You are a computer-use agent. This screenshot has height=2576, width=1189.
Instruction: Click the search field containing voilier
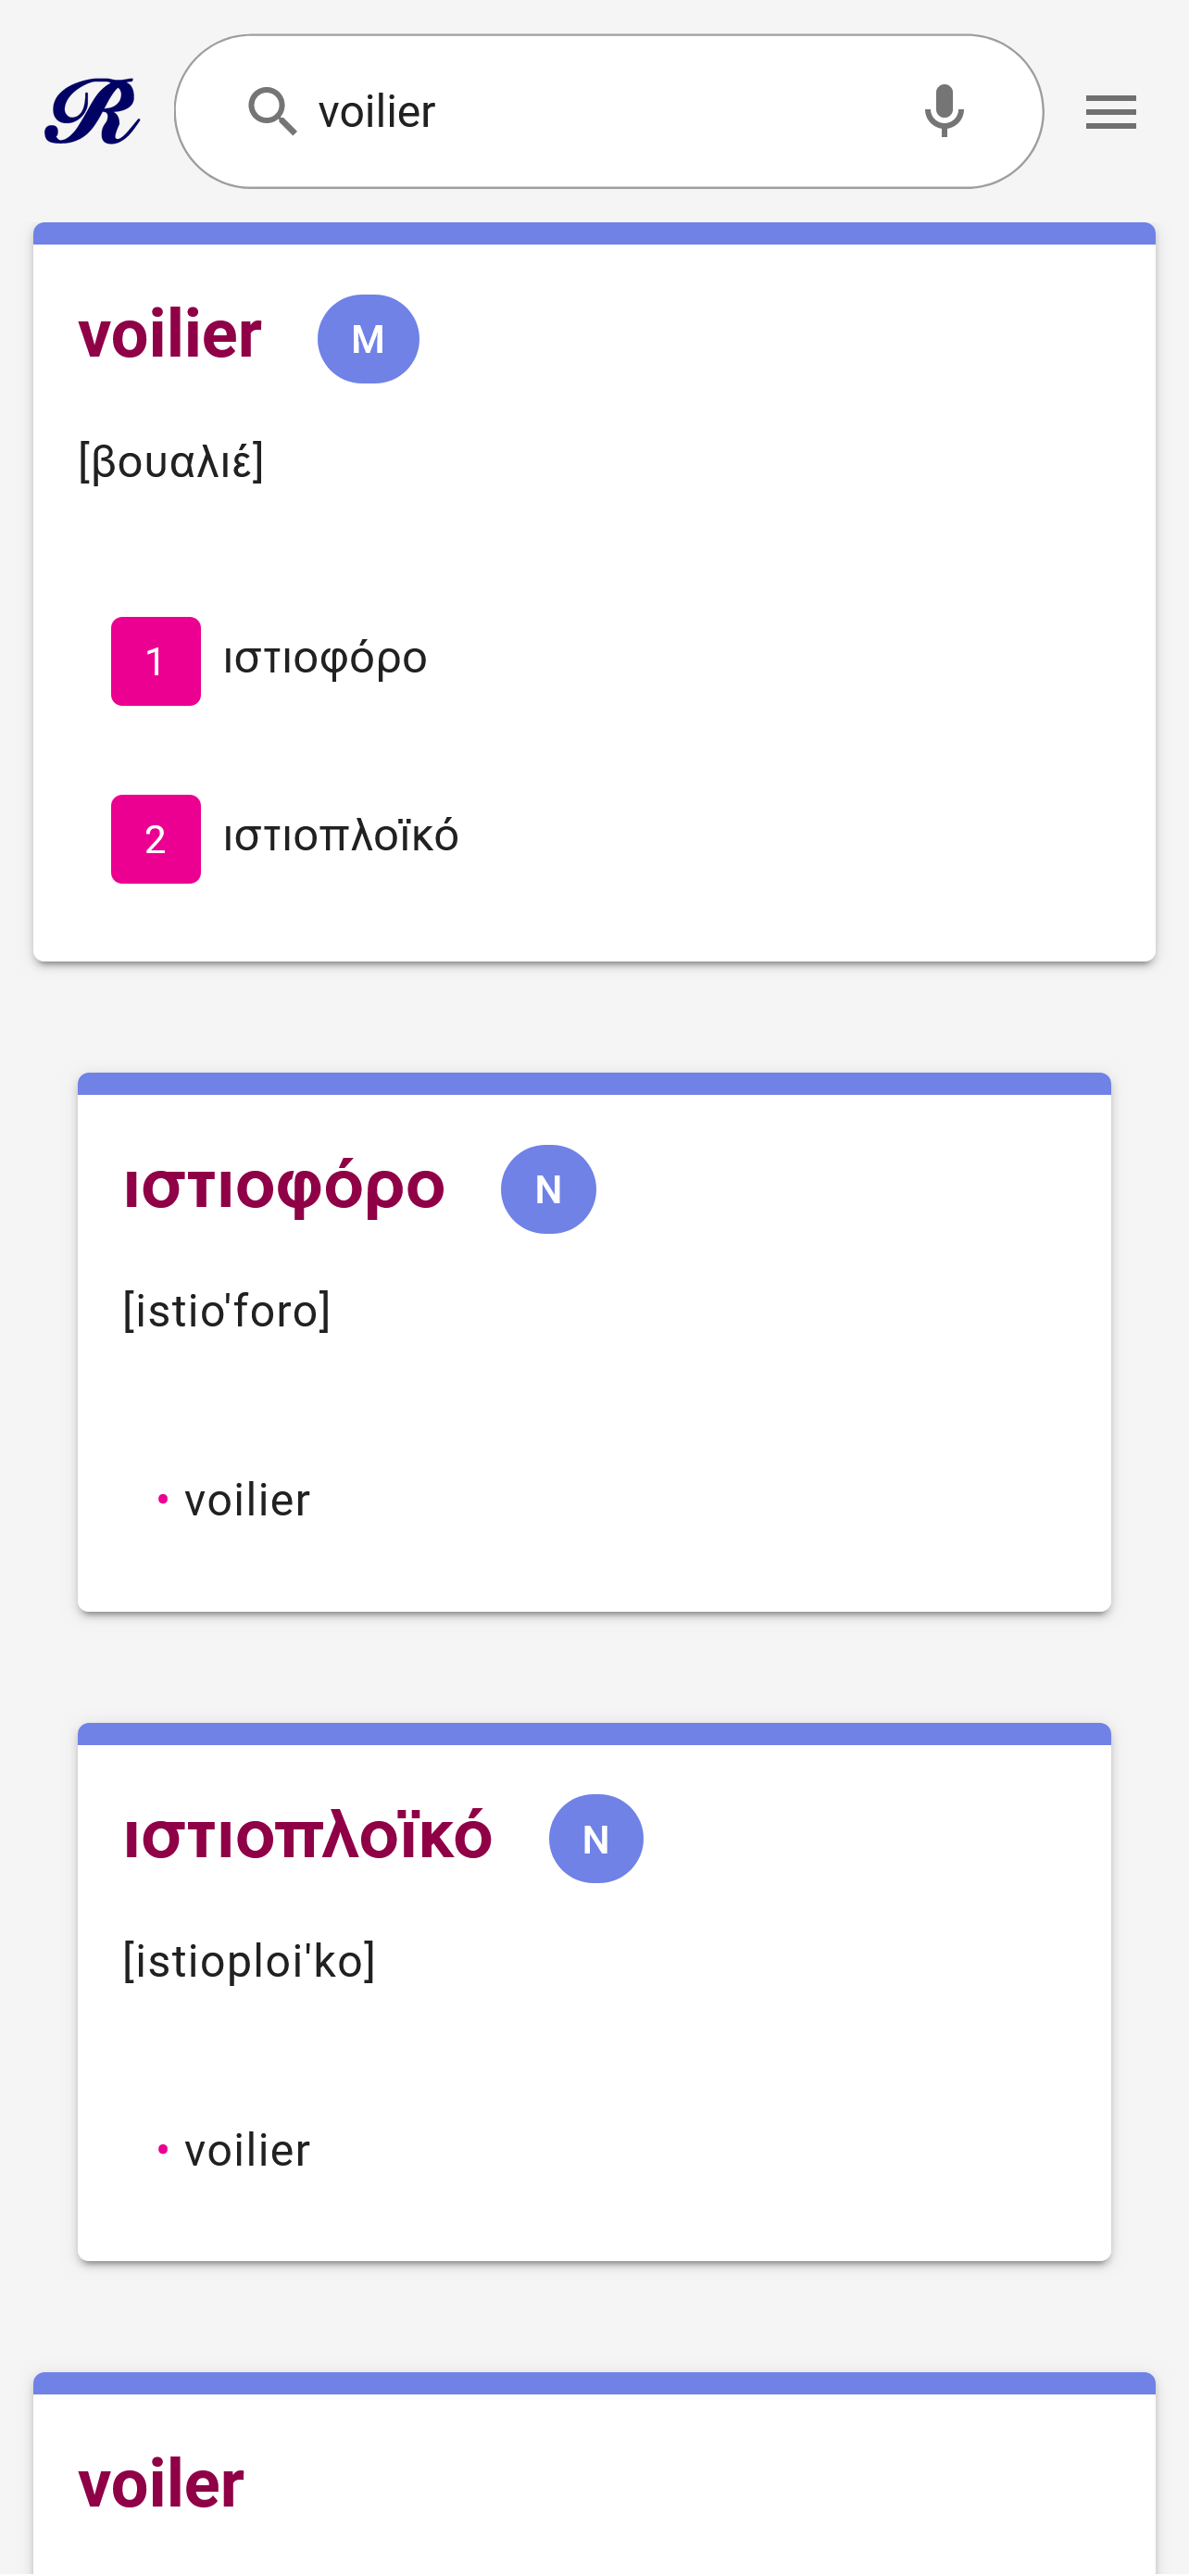[600, 112]
